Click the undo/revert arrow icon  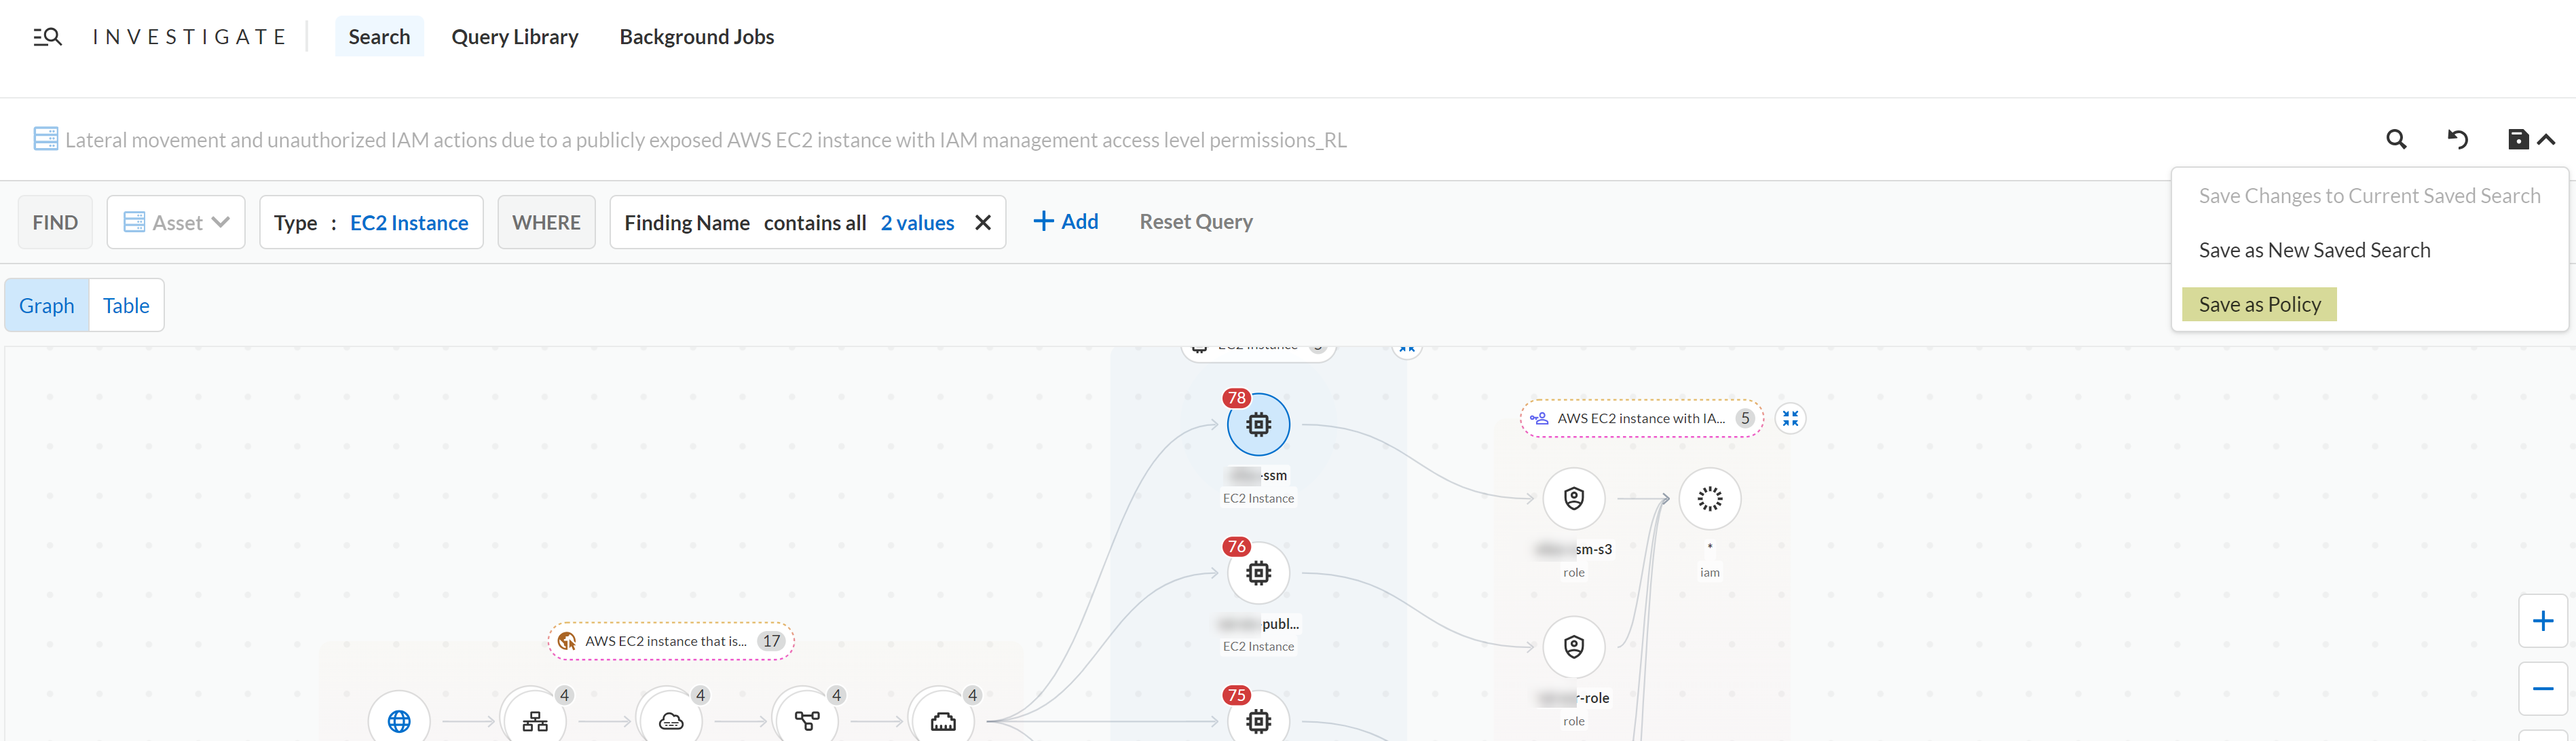2457,139
